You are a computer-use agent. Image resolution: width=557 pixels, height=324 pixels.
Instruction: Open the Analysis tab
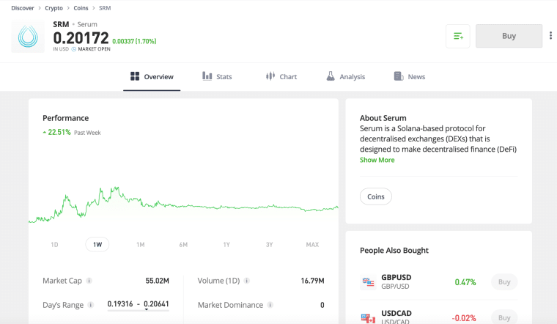pos(345,77)
